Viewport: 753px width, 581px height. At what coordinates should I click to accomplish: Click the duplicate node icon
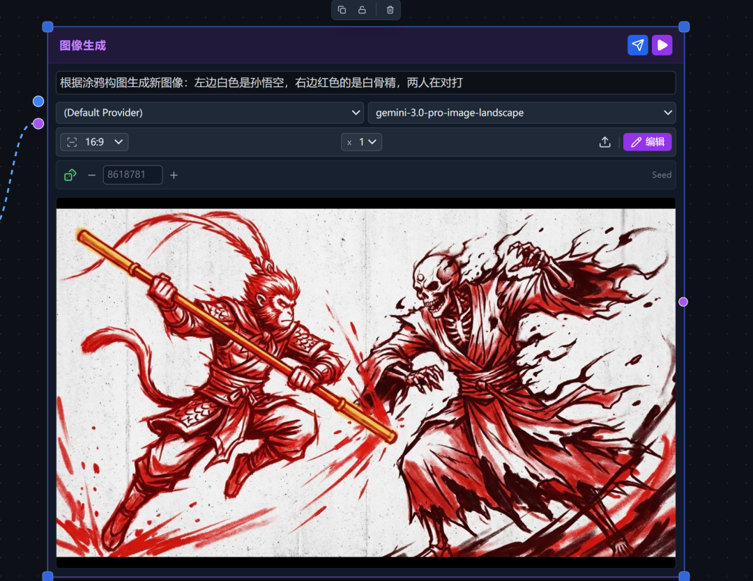point(342,10)
